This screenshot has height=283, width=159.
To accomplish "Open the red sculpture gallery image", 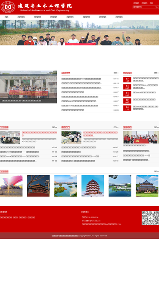I will pos(11,186).
